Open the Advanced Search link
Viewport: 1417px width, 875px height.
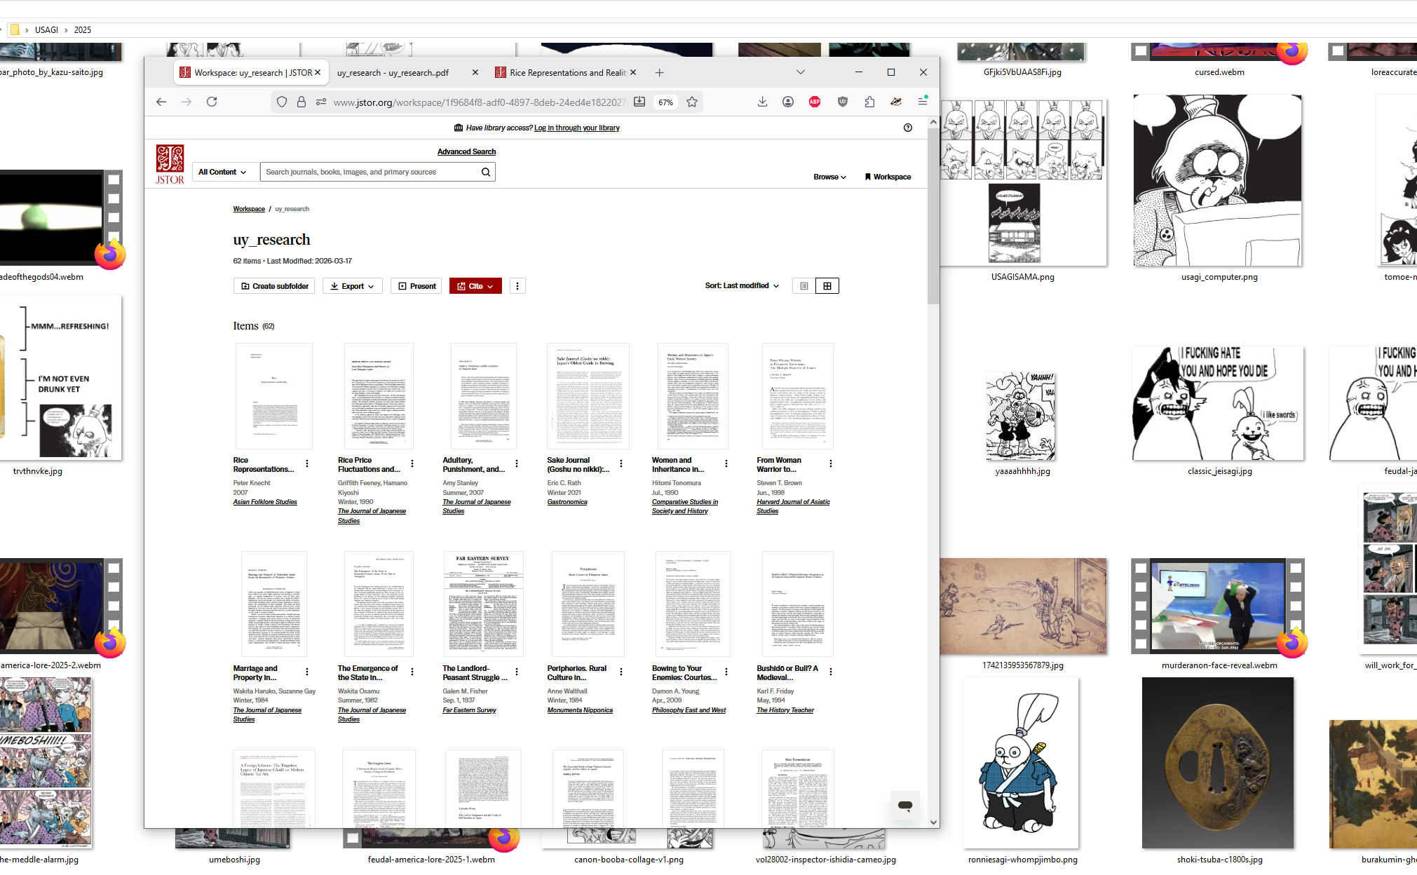click(466, 151)
